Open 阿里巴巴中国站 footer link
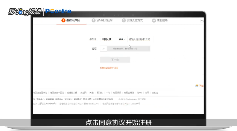 [x=57, y=93]
